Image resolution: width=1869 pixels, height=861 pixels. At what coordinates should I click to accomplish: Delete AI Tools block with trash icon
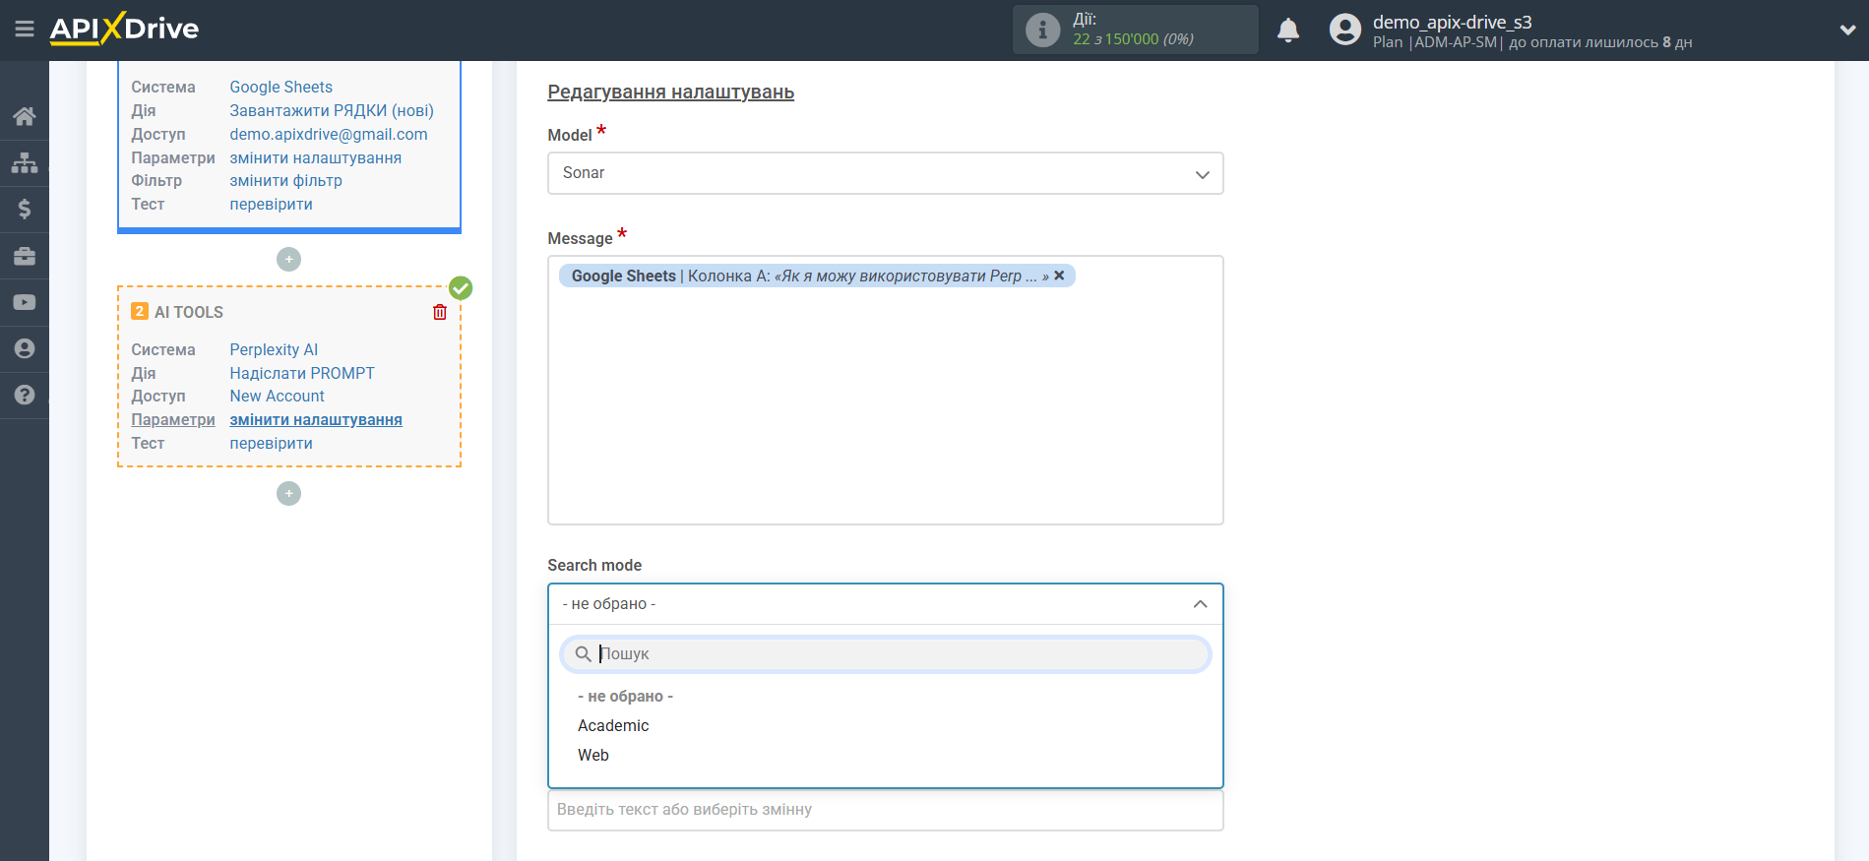pyautogui.click(x=440, y=312)
